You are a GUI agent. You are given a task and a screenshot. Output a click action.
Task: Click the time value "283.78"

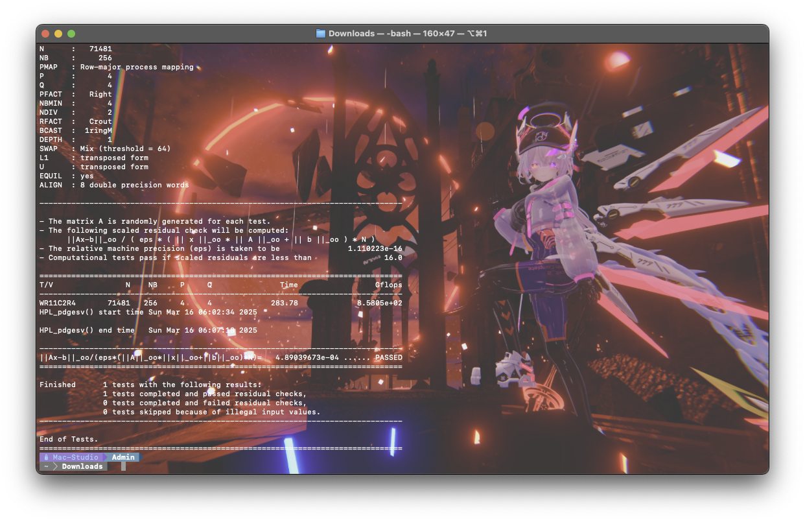pyautogui.click(x=285, y=303)
